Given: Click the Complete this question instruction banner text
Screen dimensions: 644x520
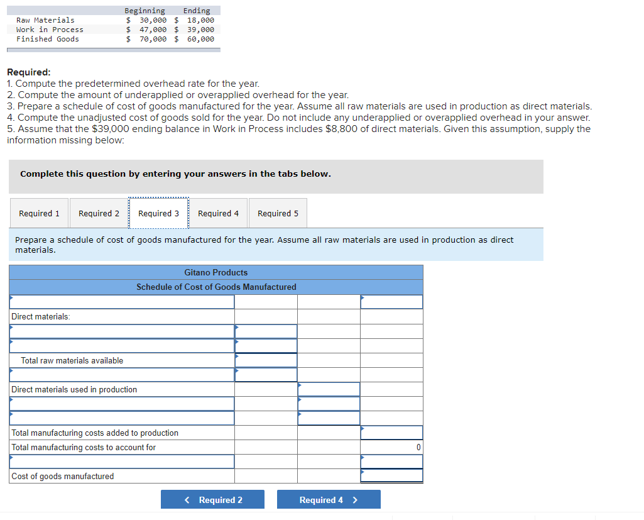Looking at the screenshot, I should pyautogui.click(x=175, y=174).
